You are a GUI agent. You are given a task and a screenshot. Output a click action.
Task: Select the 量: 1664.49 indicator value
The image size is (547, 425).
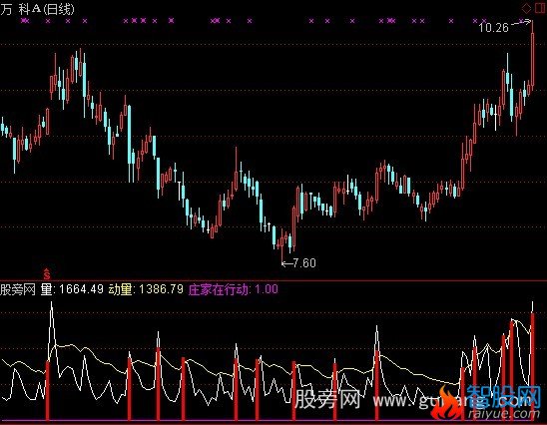coord(72,289)
